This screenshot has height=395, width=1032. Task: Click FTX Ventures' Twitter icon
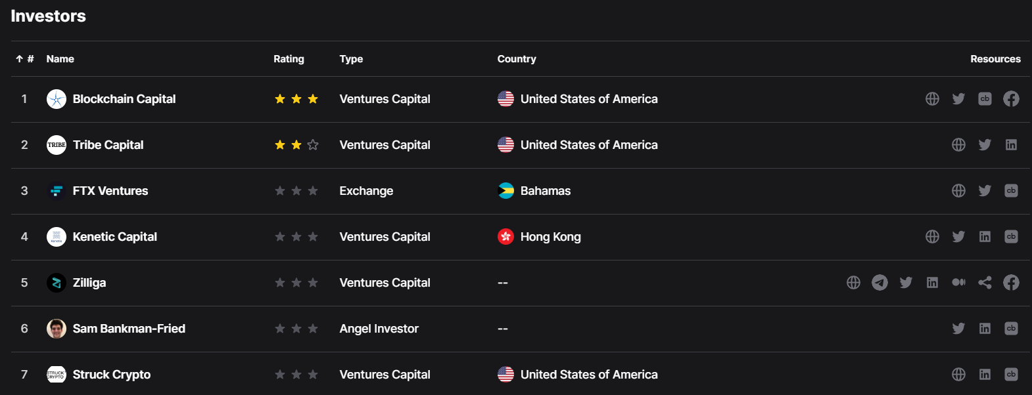click(985, 191)
